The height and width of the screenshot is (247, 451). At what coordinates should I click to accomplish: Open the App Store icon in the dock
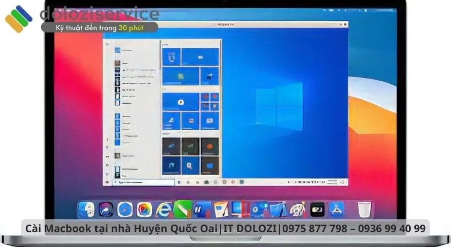coord(336,209)
